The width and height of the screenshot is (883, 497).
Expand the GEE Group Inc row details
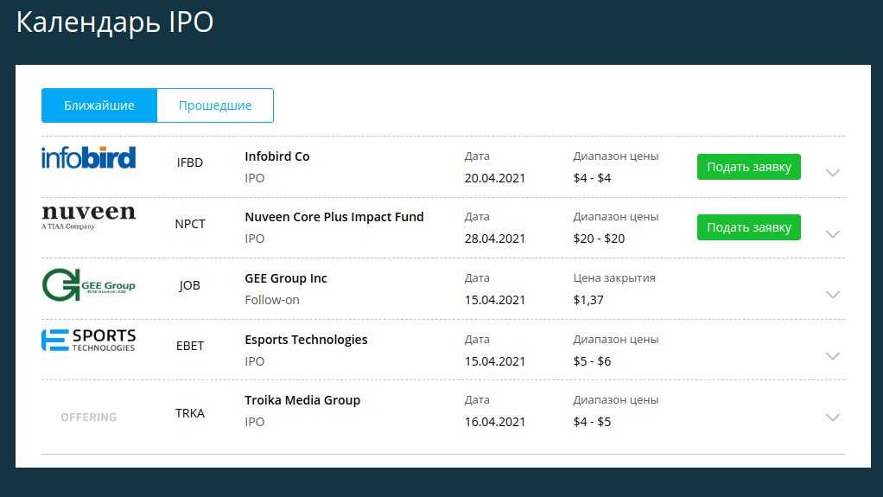[x=832, y=295]
